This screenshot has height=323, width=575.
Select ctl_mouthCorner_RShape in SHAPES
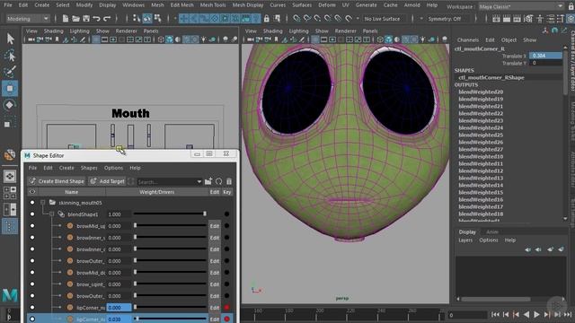(x=491, y=78)
